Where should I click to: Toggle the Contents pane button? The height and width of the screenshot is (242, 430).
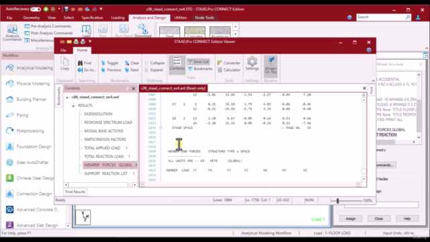click(177, 64)
